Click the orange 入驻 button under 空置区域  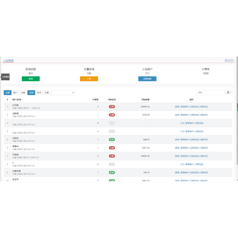click(89, 79)
